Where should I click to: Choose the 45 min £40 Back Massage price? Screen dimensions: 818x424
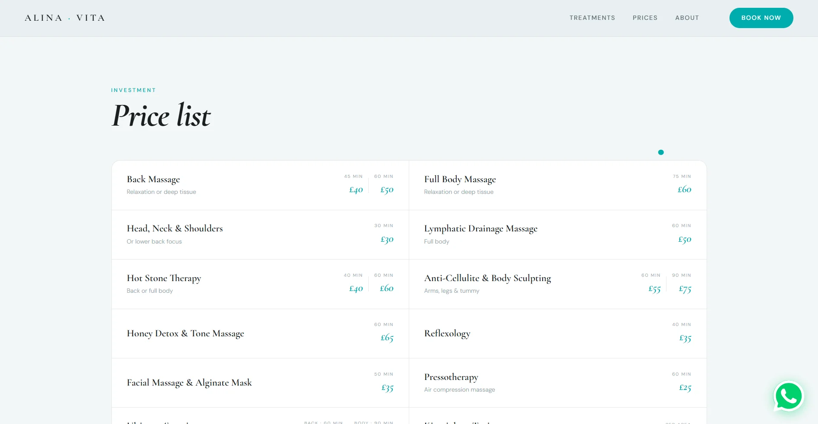356,190
